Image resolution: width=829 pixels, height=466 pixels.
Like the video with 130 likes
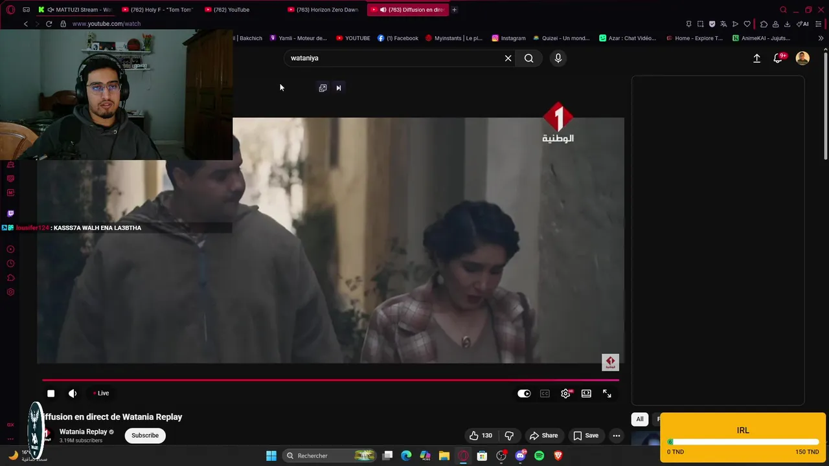(481, 436)
